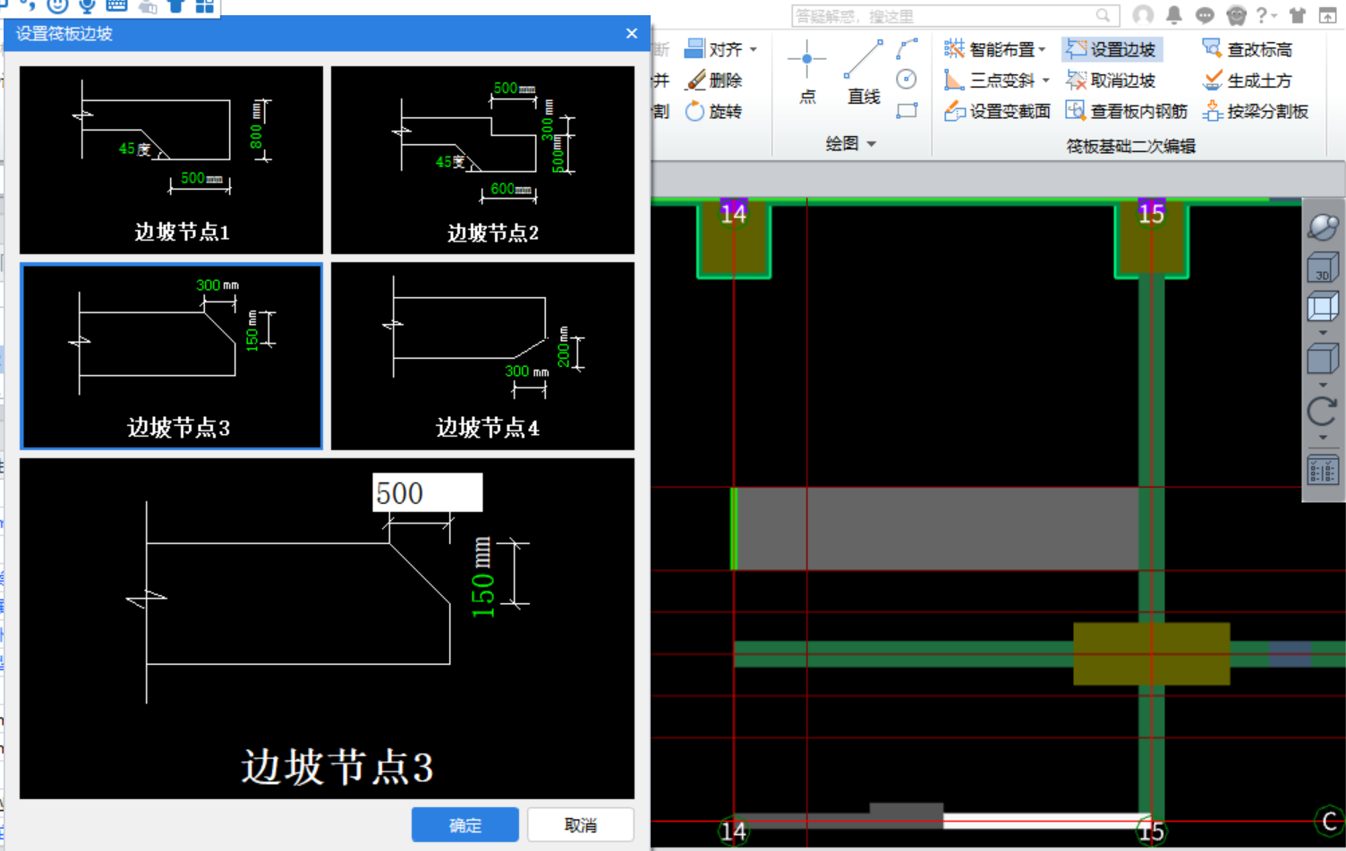This screenshot has width=1346, height=851.
Task: Click the dynamic orbit view globe icon
Action: pos(1323,227)
